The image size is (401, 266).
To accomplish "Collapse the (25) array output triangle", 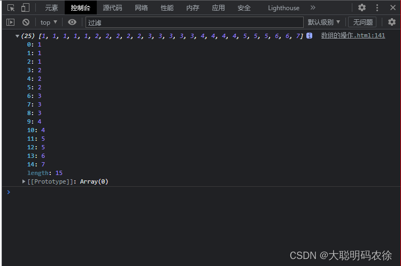I will (x=17, y=36).
